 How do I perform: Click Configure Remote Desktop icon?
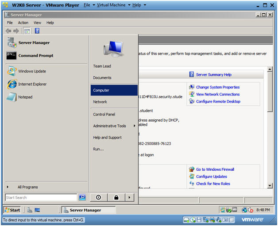[192, 101]
